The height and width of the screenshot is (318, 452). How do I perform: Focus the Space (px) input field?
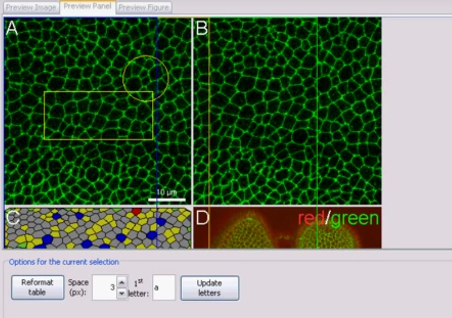104,288
